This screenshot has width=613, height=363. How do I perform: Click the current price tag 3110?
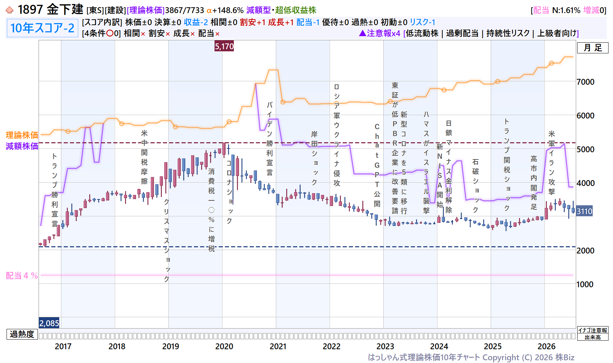pyautogui.click(x=584, y=211)
